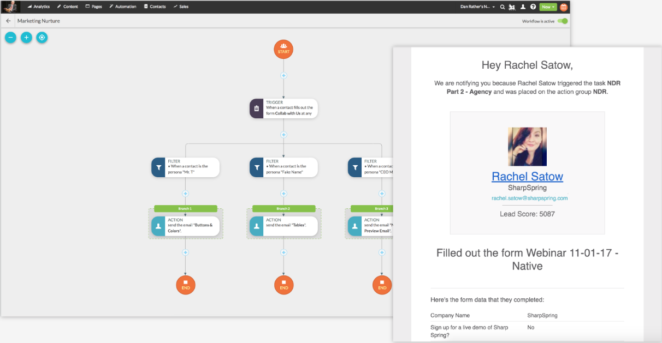Screen dimensions: 662x343
Task: Open the help question mark icon
Action: click(533, 7)
